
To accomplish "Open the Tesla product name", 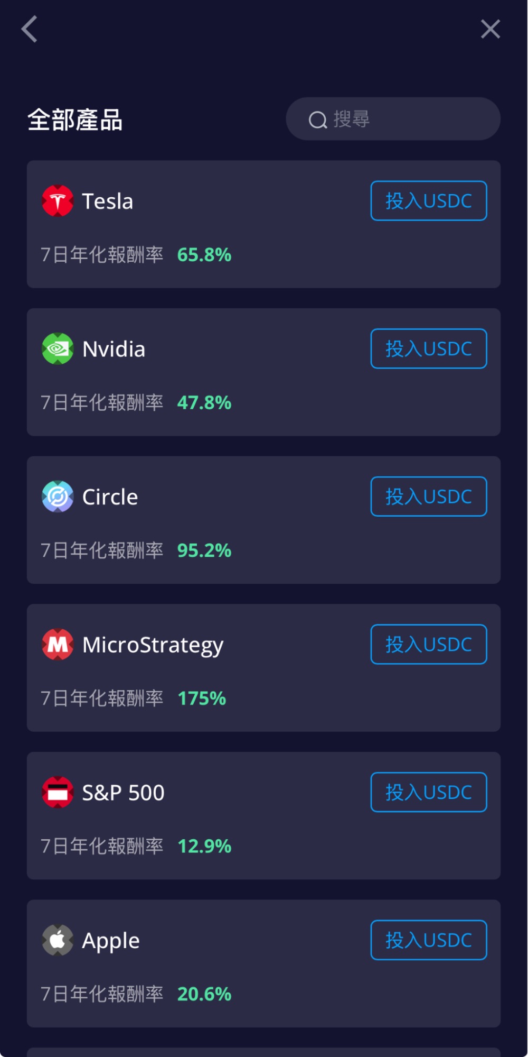I will coord(108,201).
